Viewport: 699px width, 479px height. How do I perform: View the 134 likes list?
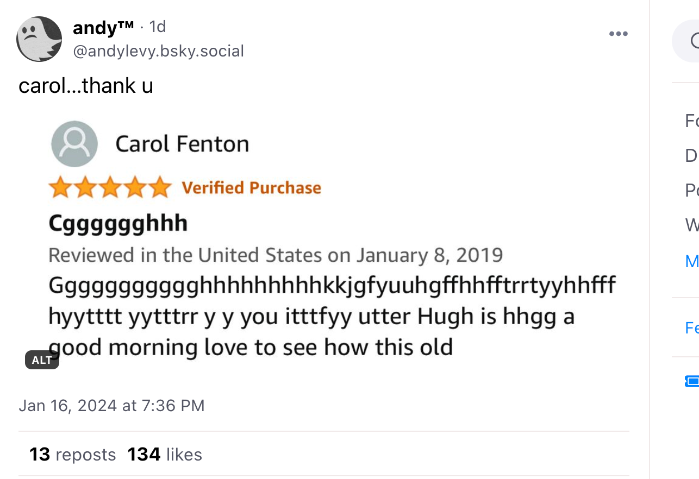point(165,455)
